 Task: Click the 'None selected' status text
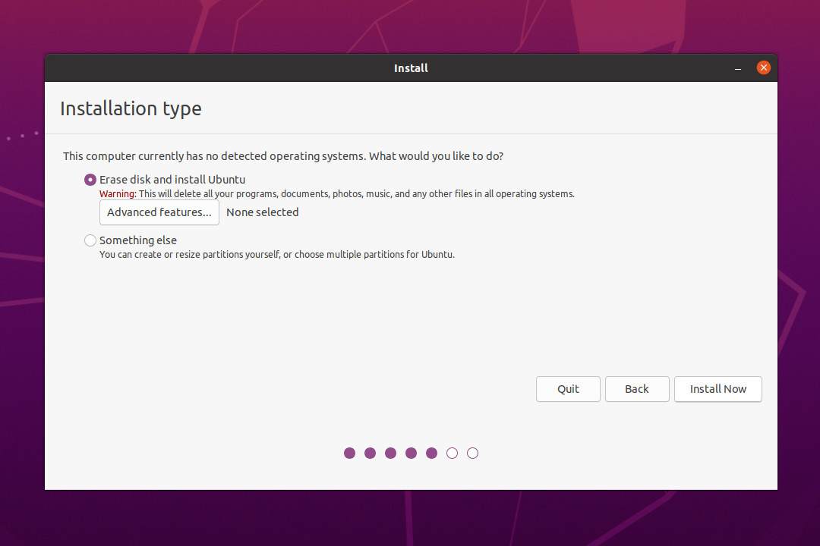point(263,212)
